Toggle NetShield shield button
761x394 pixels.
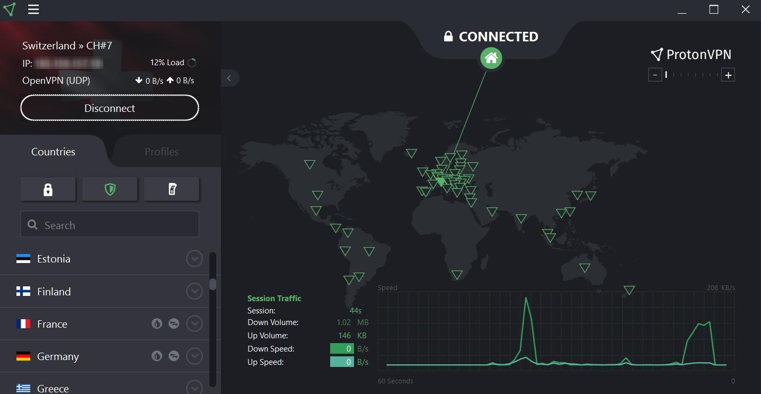[x=110, y=189]
